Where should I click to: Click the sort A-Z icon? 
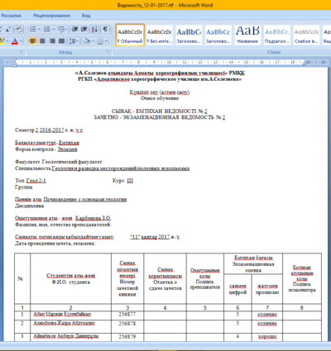click(94, 29)
